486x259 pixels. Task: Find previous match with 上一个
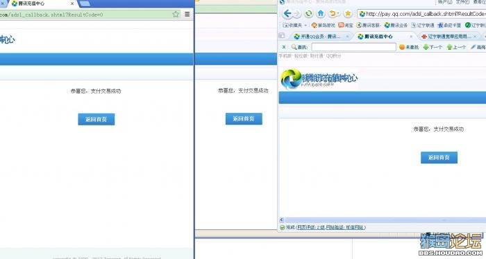[457, 47]
